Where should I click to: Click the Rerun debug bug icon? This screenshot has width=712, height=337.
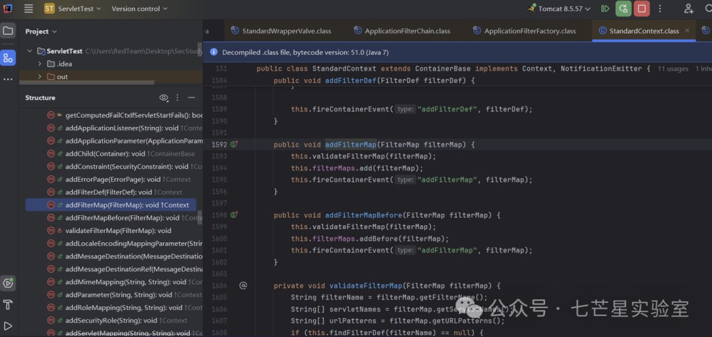point(624,9)
